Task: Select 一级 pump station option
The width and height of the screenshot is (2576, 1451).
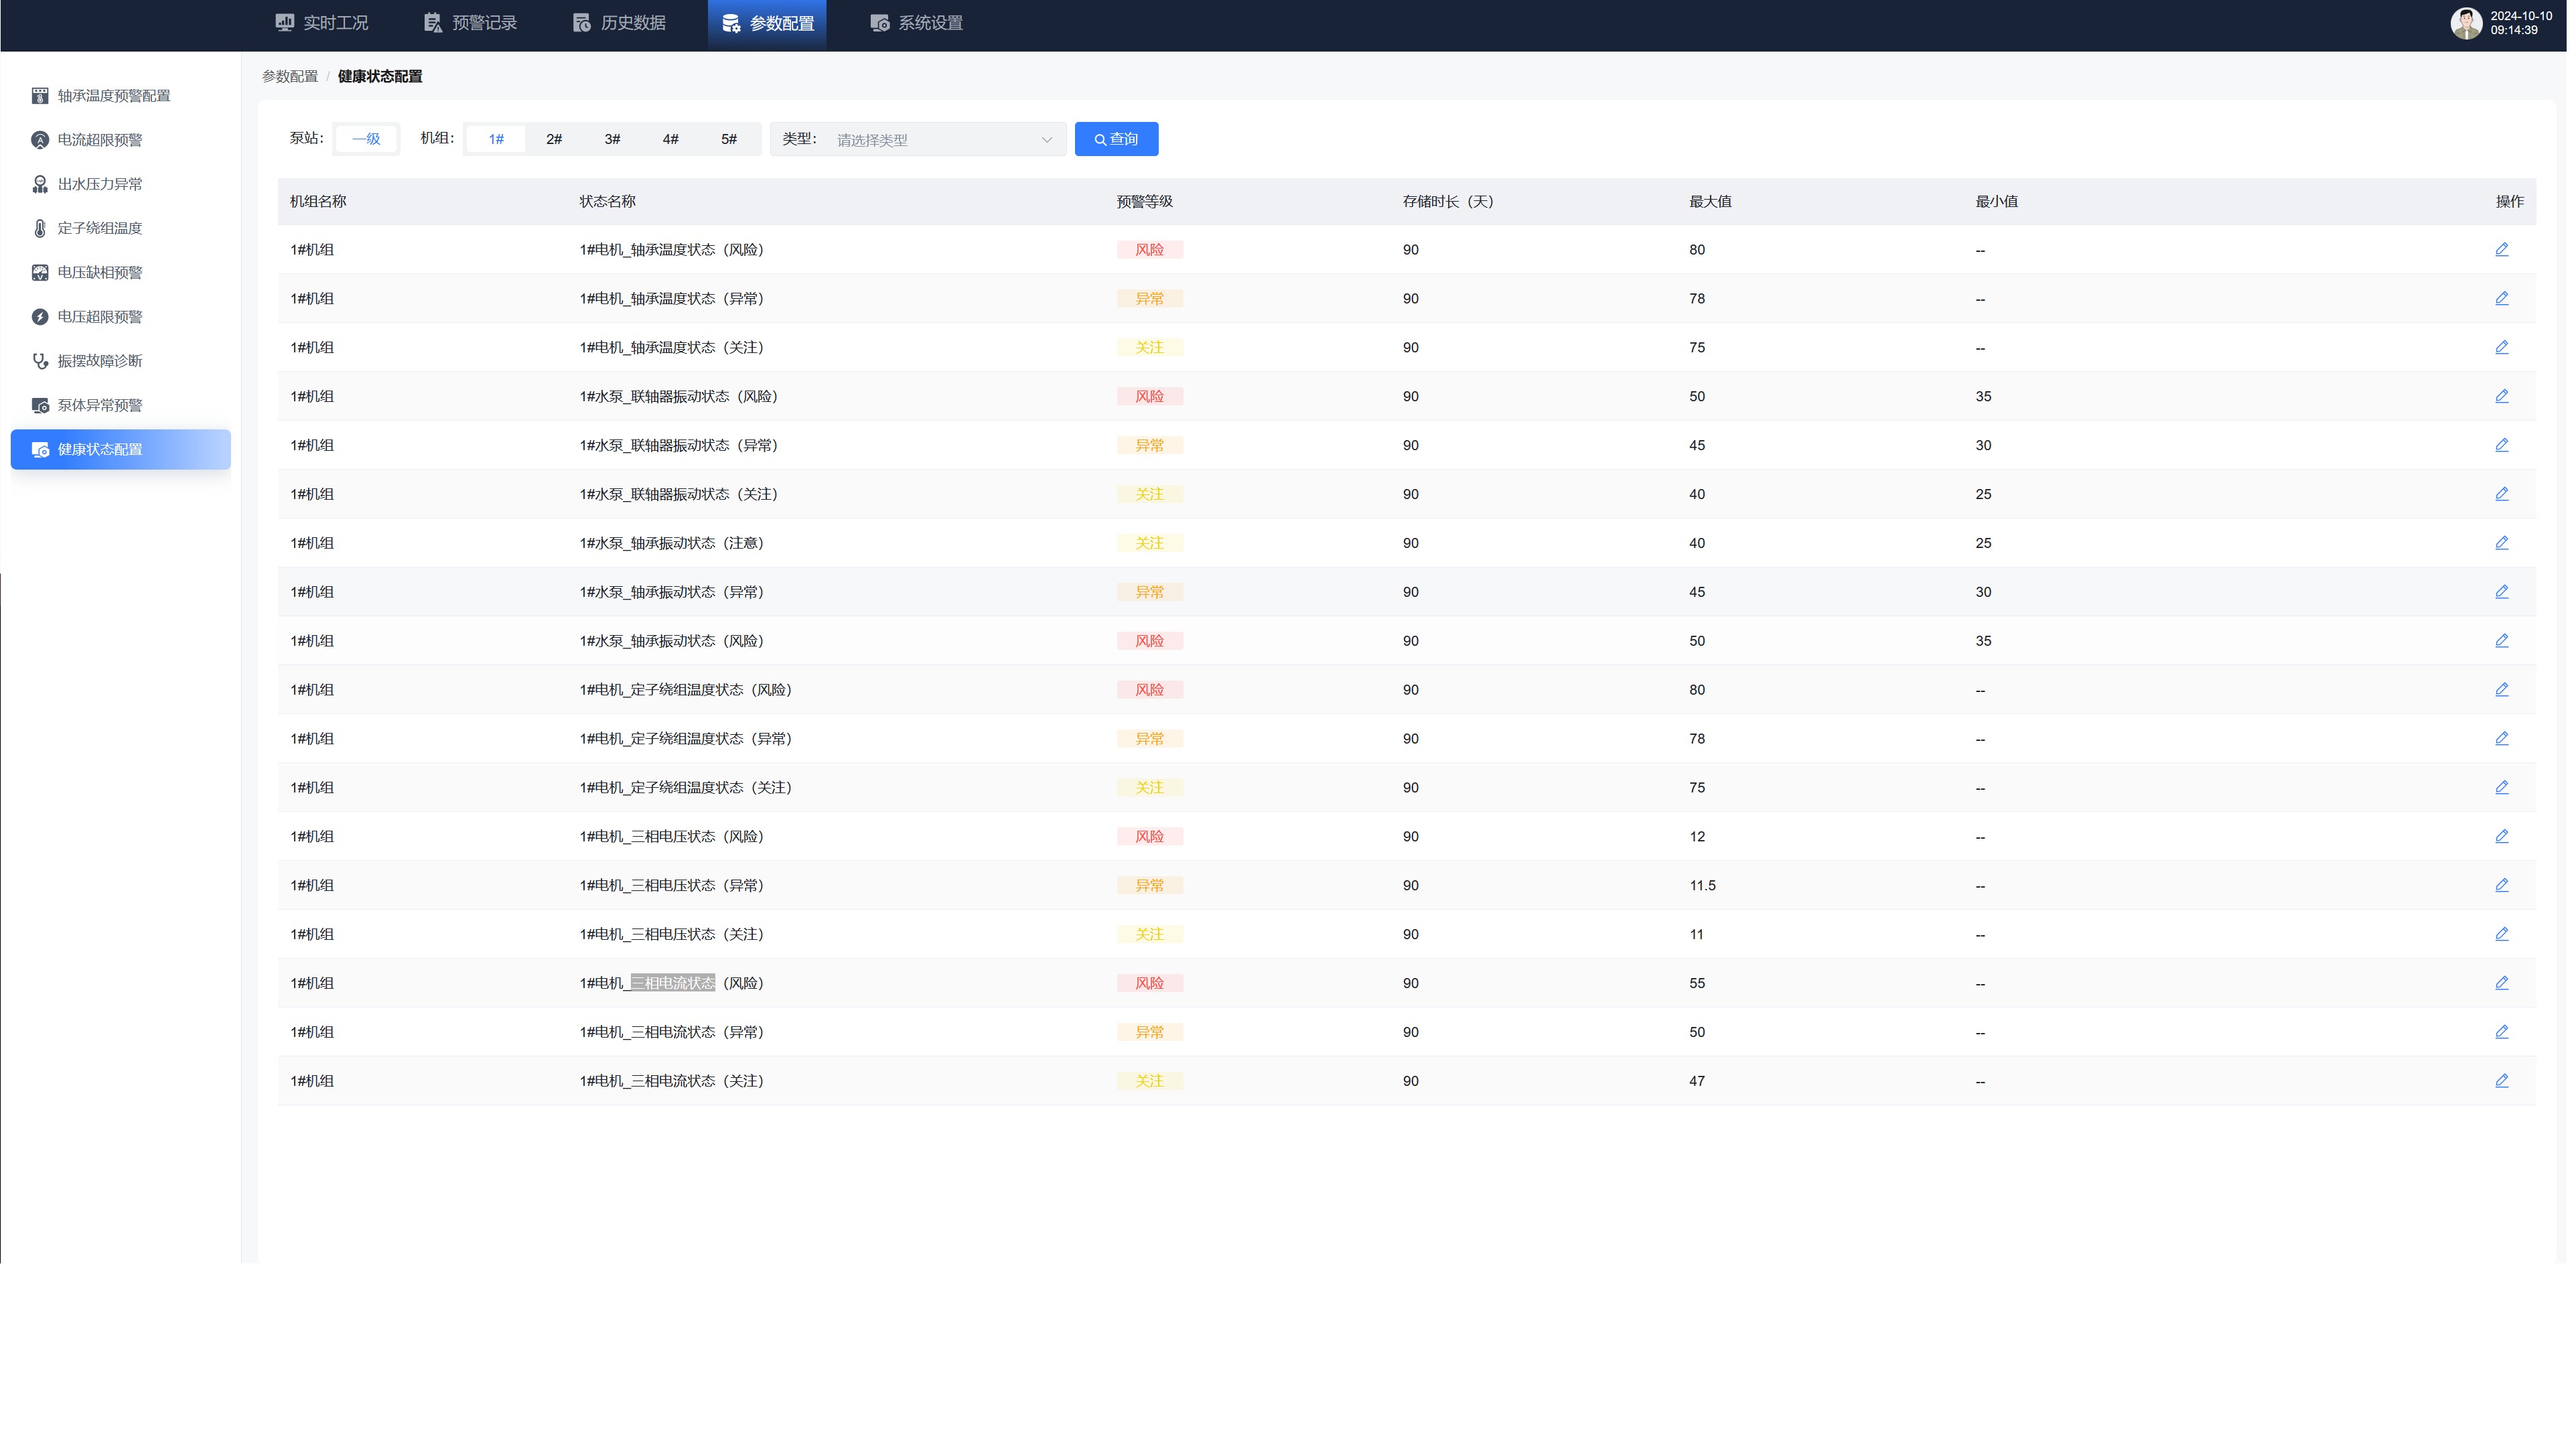Action: [367, 140]
